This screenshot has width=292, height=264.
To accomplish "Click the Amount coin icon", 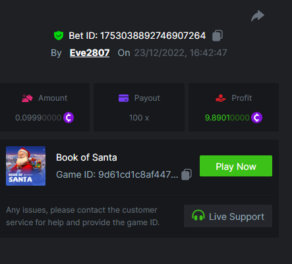I will point(69,118).
